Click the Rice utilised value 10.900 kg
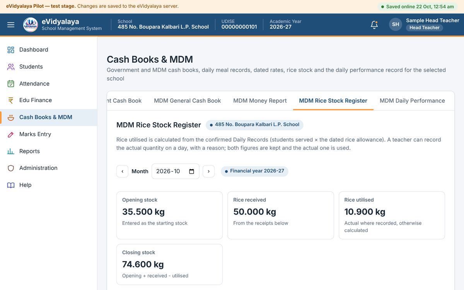This screenshot has width=464, height=290. 365,212
